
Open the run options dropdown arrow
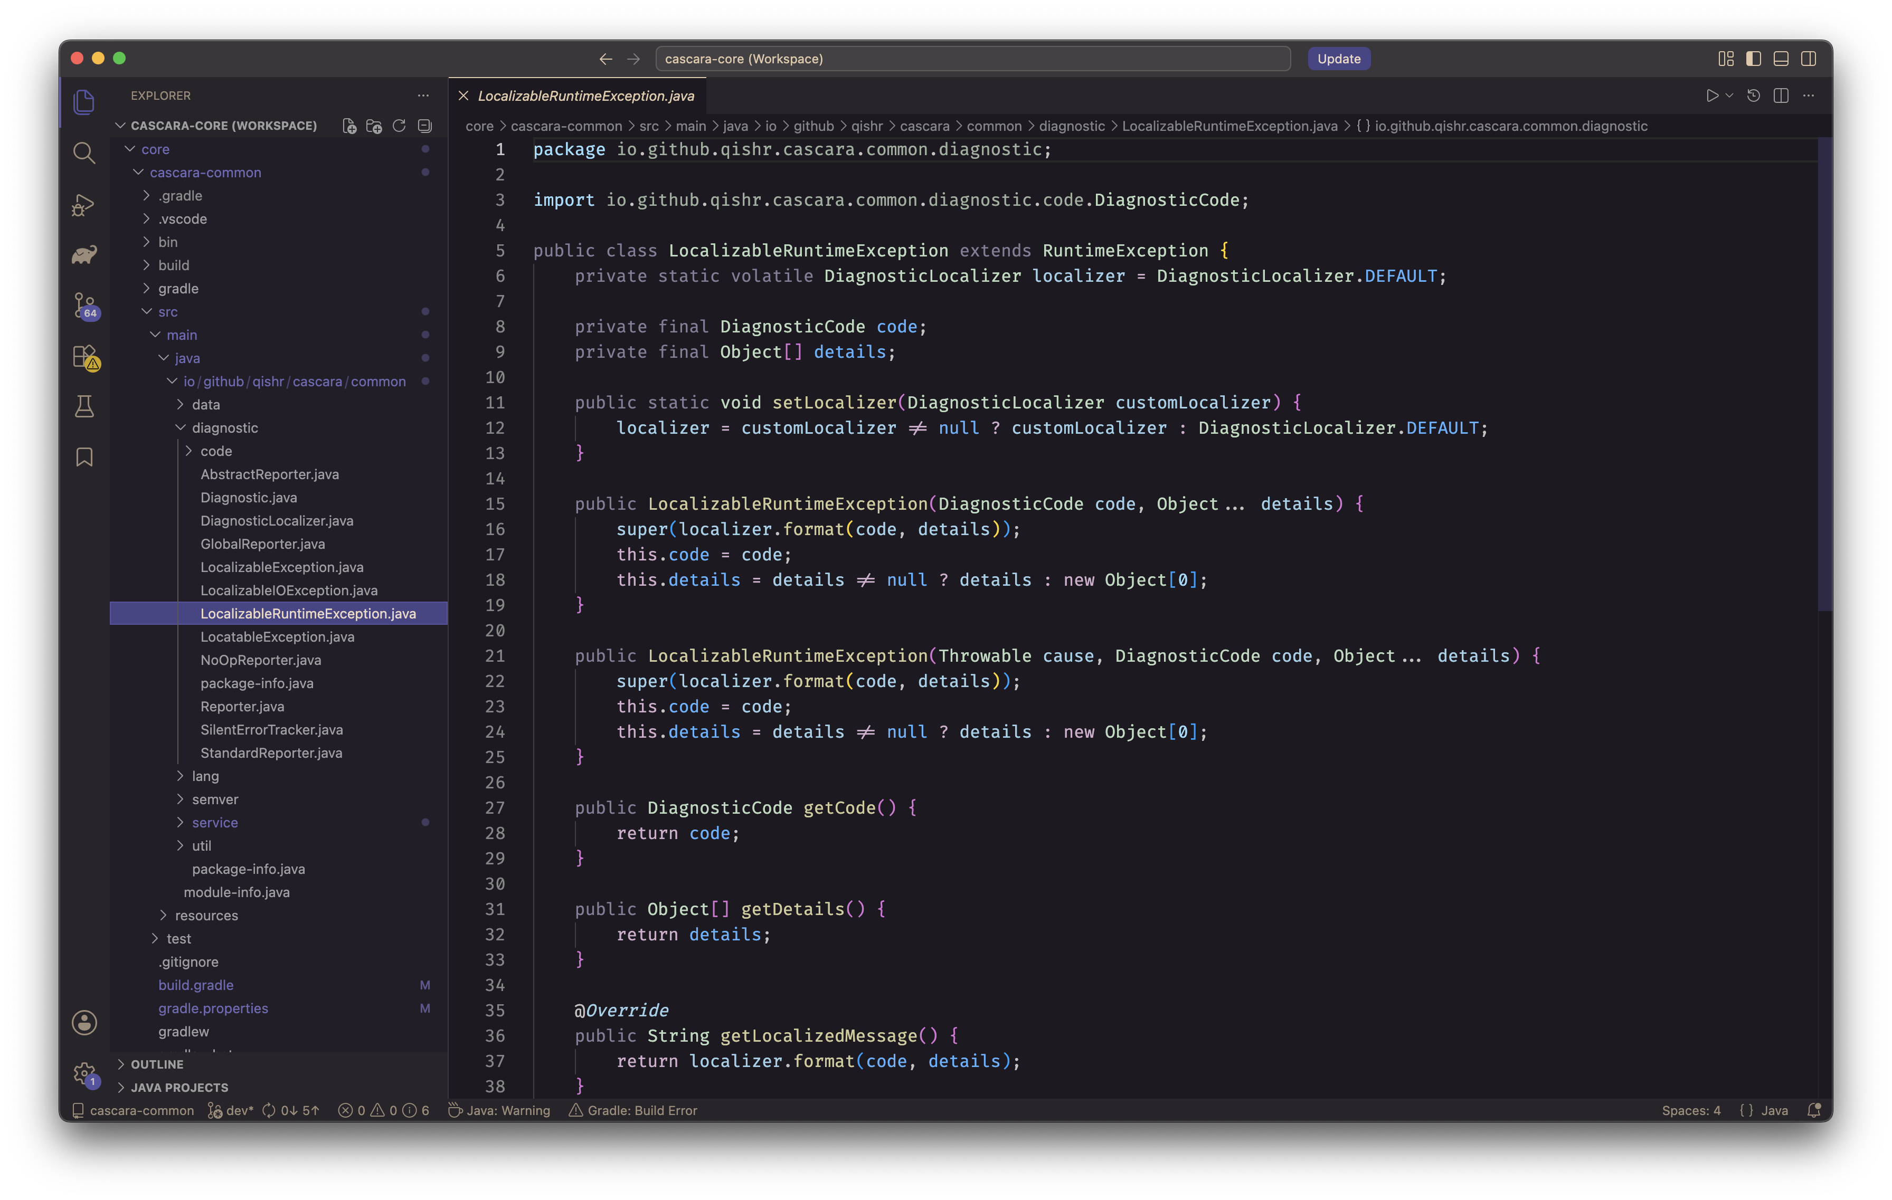pos(1729,95)
